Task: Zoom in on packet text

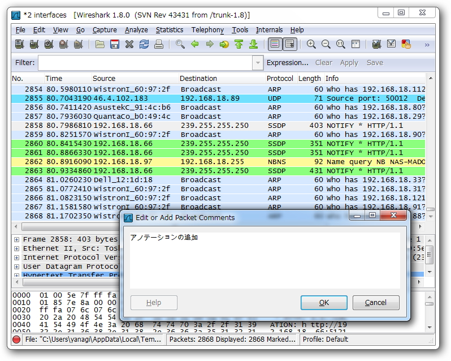Action: click(x=311, y=44)
